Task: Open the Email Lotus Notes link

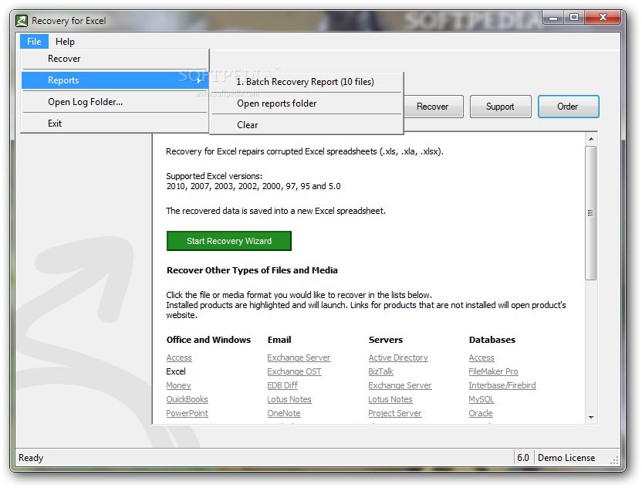Action: coord(289,399)
